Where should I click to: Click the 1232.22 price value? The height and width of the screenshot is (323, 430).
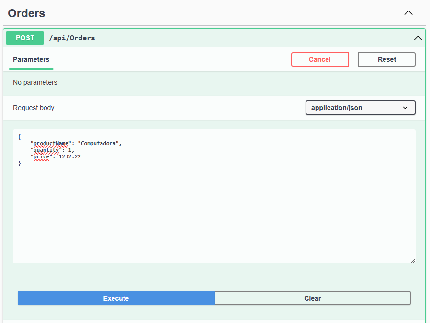69,156
